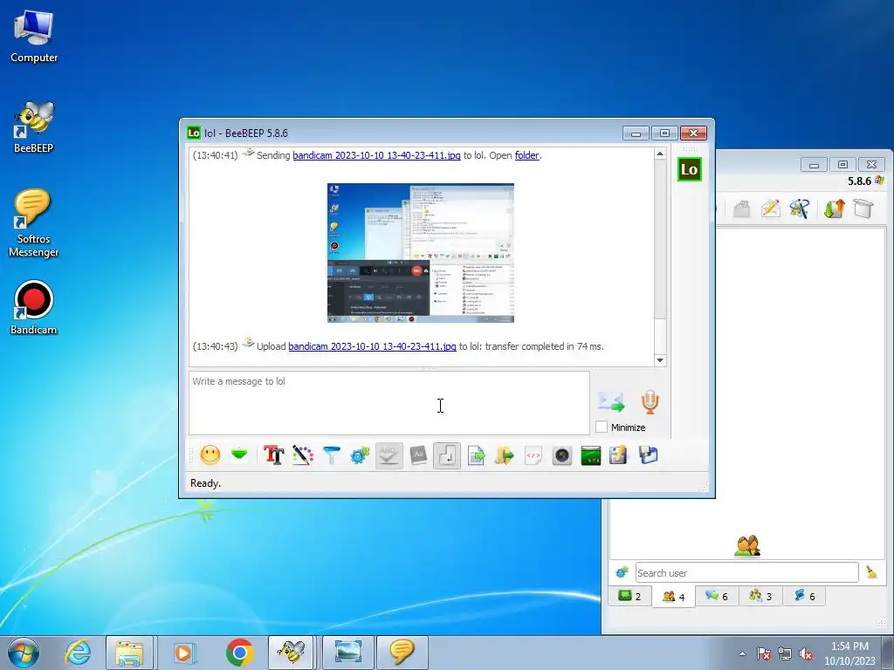
Task: Click the blue funnel filter icon
Action: [x=331, y=455]
